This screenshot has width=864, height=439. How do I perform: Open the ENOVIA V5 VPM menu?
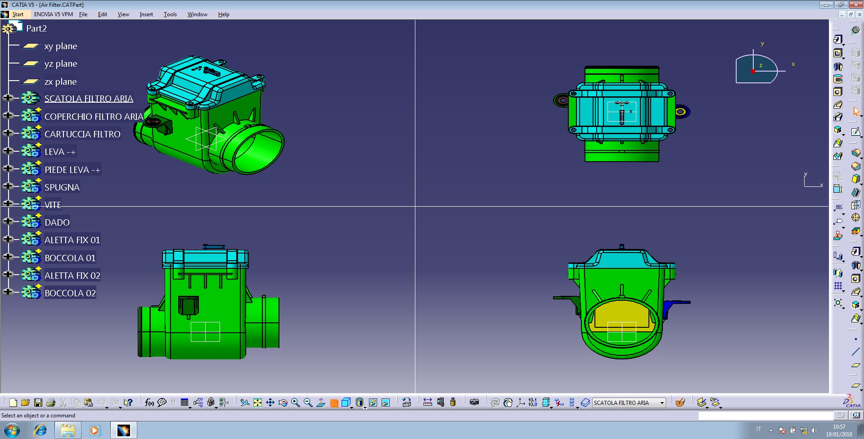(x=54, y=14)
